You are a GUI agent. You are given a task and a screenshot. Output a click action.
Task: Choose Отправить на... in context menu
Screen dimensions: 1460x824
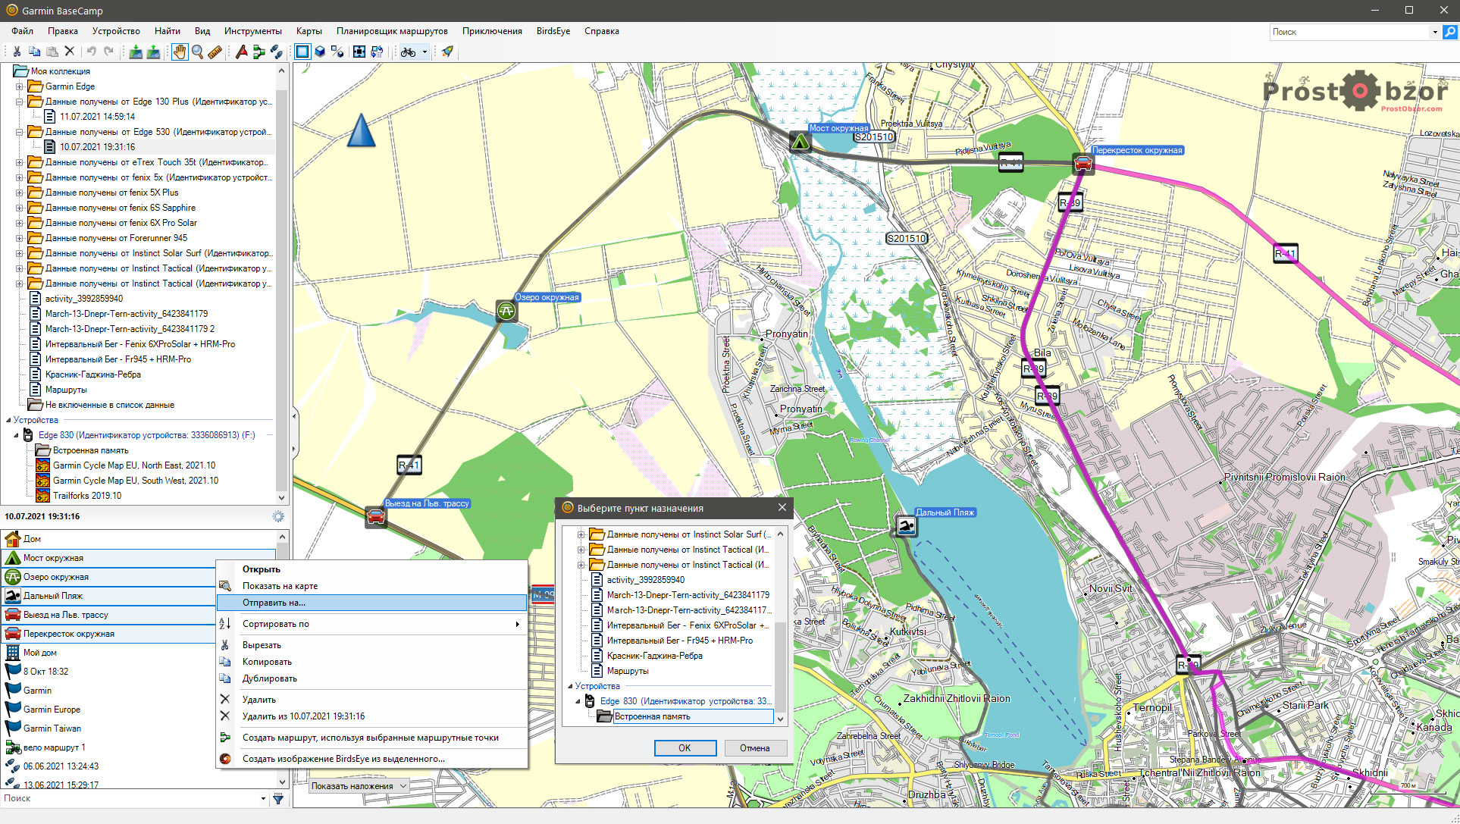pyautogui.click(x=274, y=603)
